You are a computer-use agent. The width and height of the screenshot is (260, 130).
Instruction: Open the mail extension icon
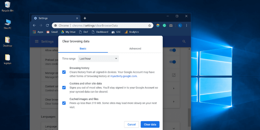[171, 25]
